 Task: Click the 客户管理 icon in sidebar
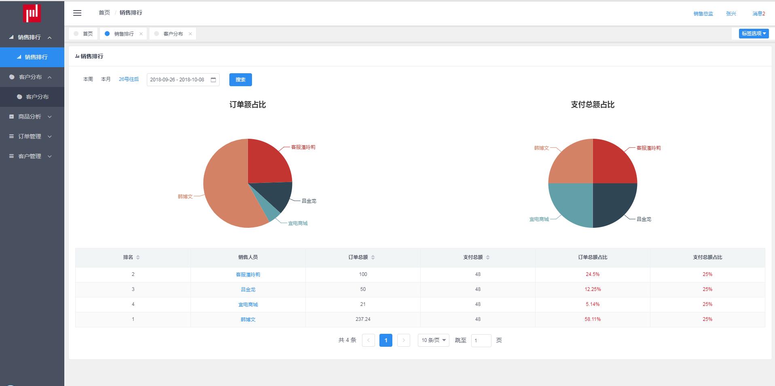11,156
